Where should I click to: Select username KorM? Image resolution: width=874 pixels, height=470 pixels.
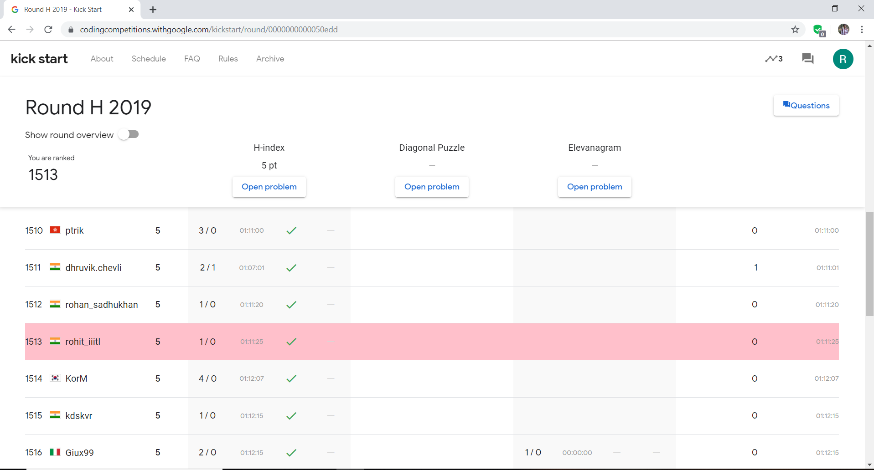[x=76, y=378]
